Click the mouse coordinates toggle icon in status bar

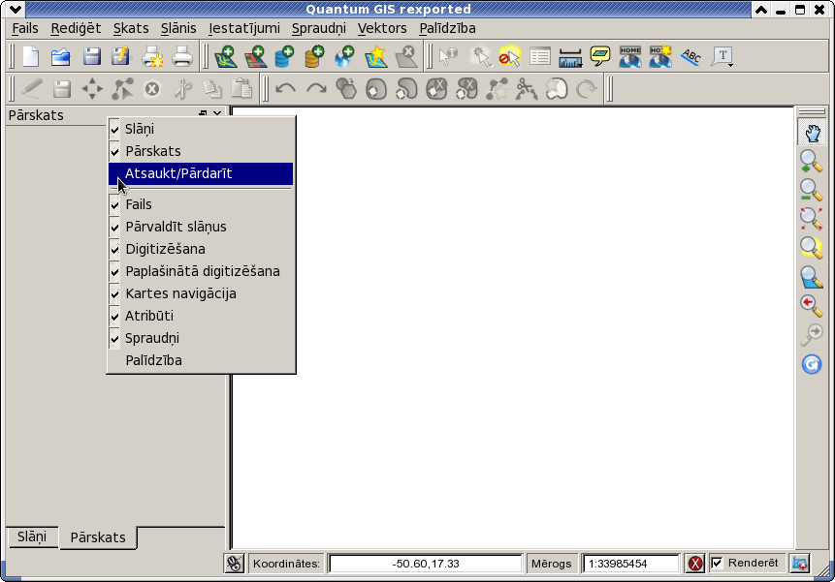[234, 564]
